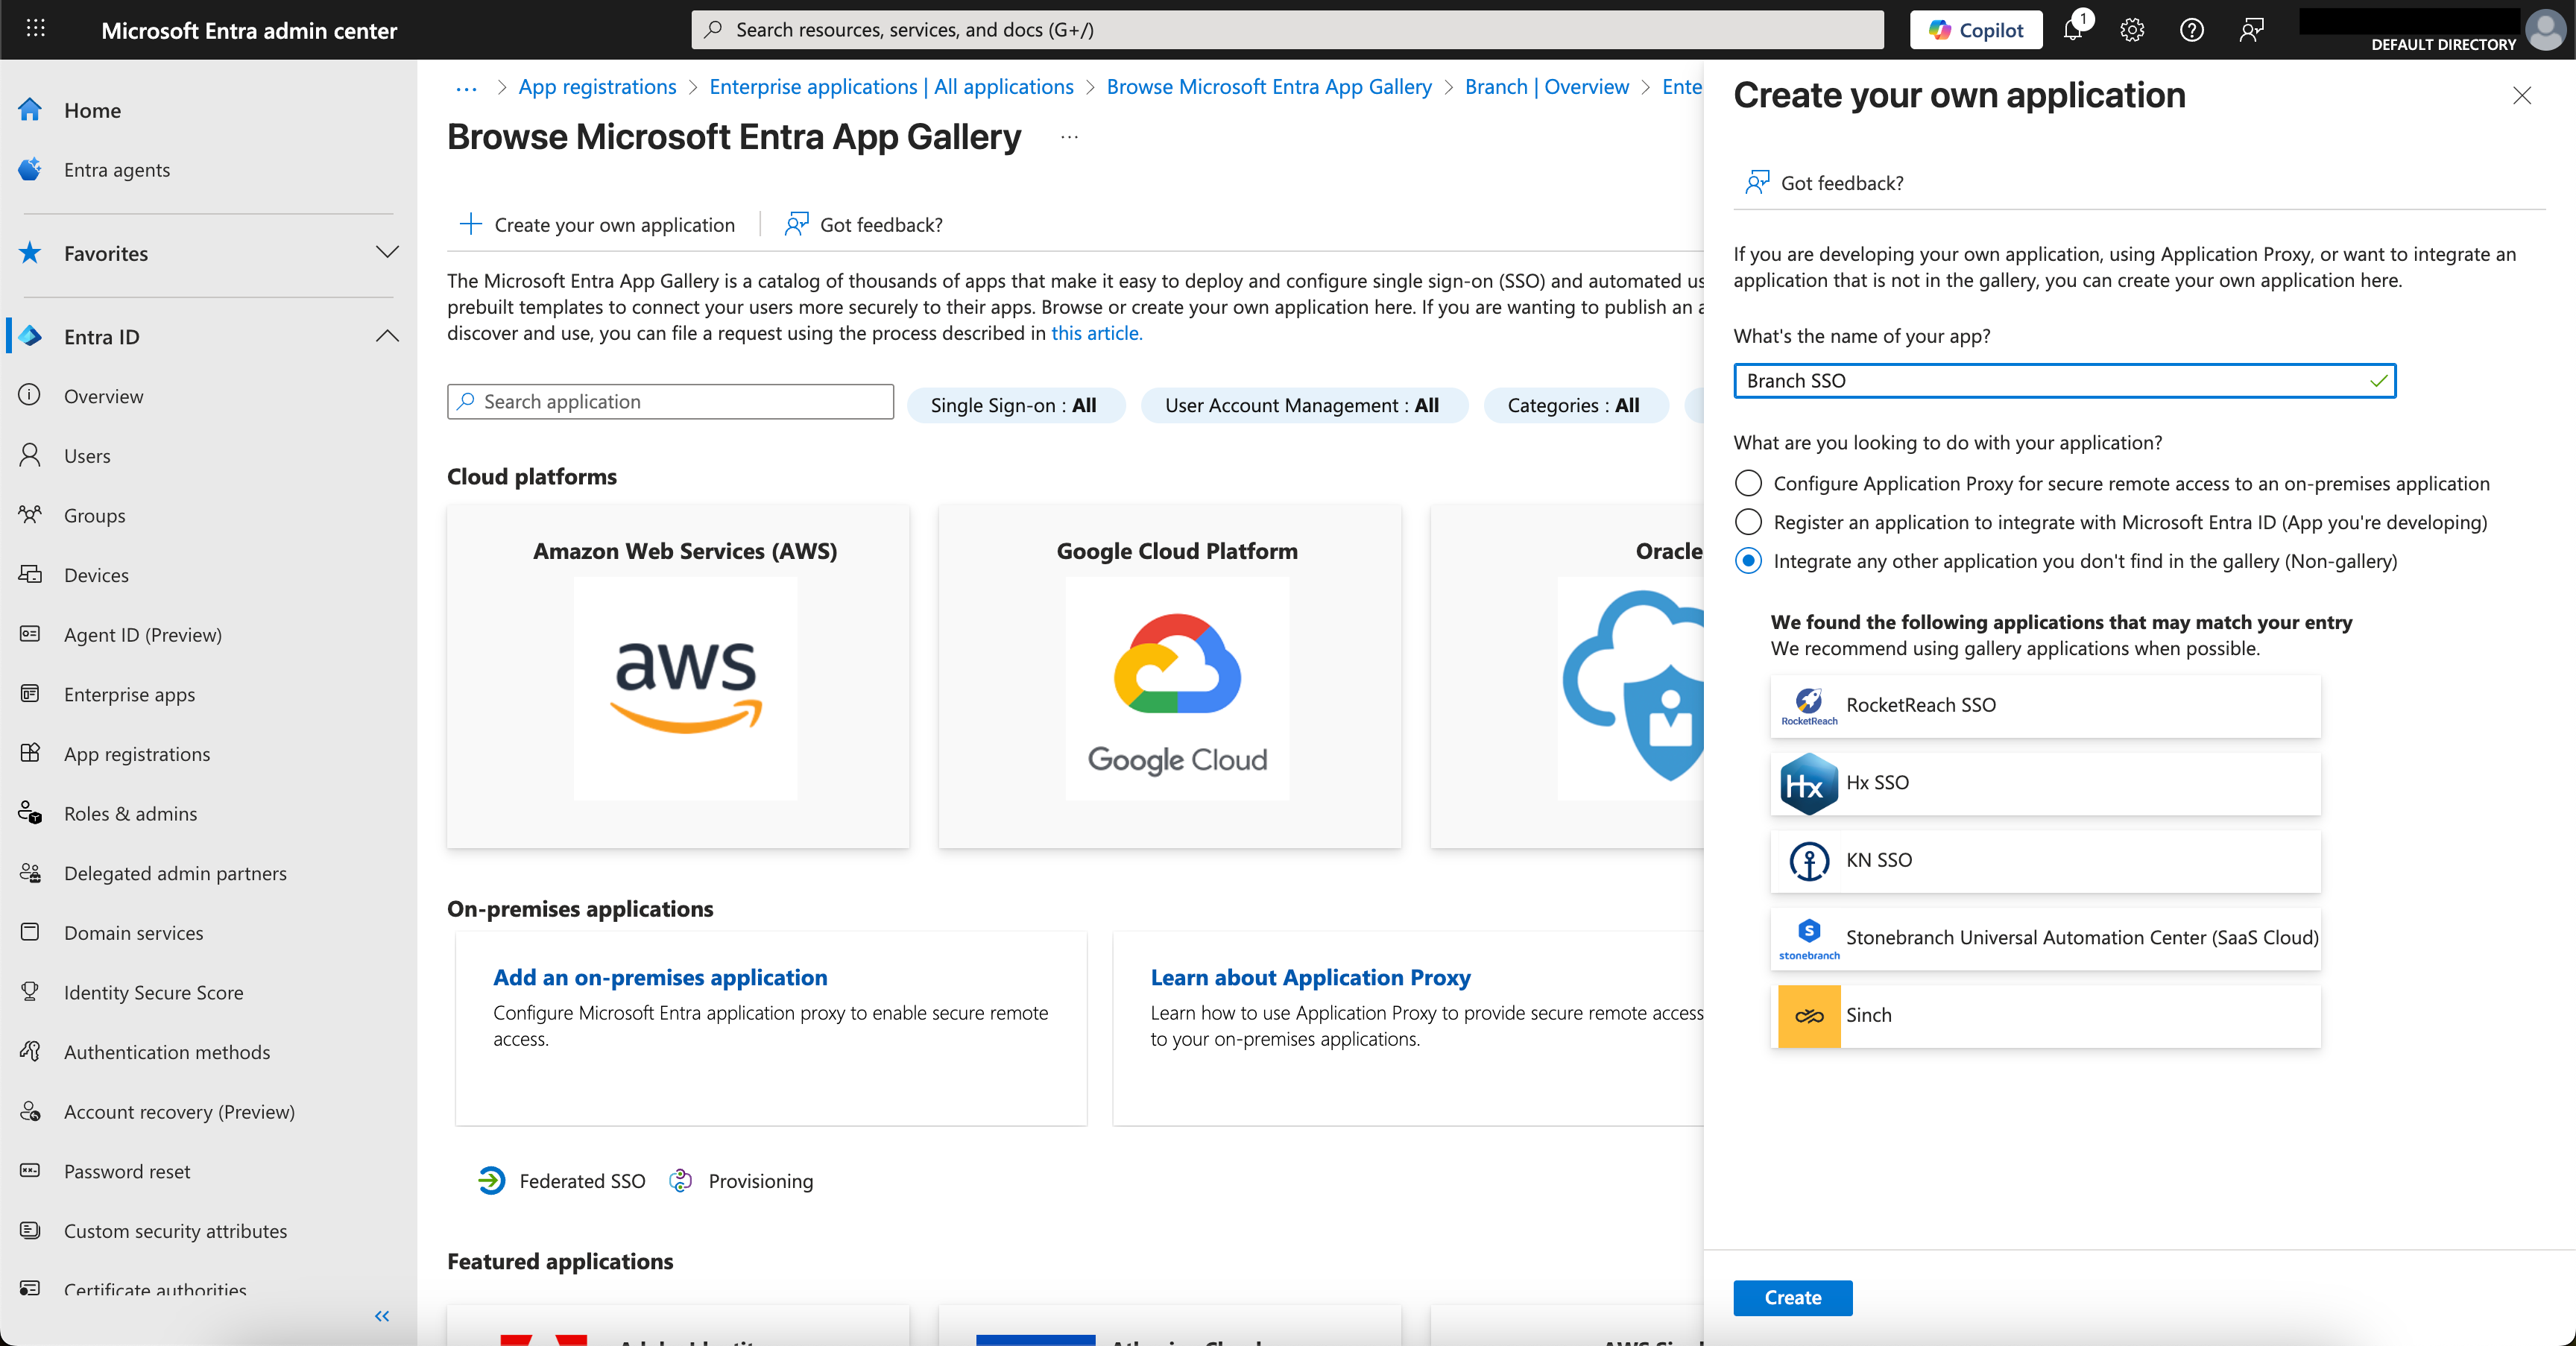Image resolution: width=2576 pixels, height=1346 pixels.
Task: Click the Search application field
Action: tap(670, 401)
